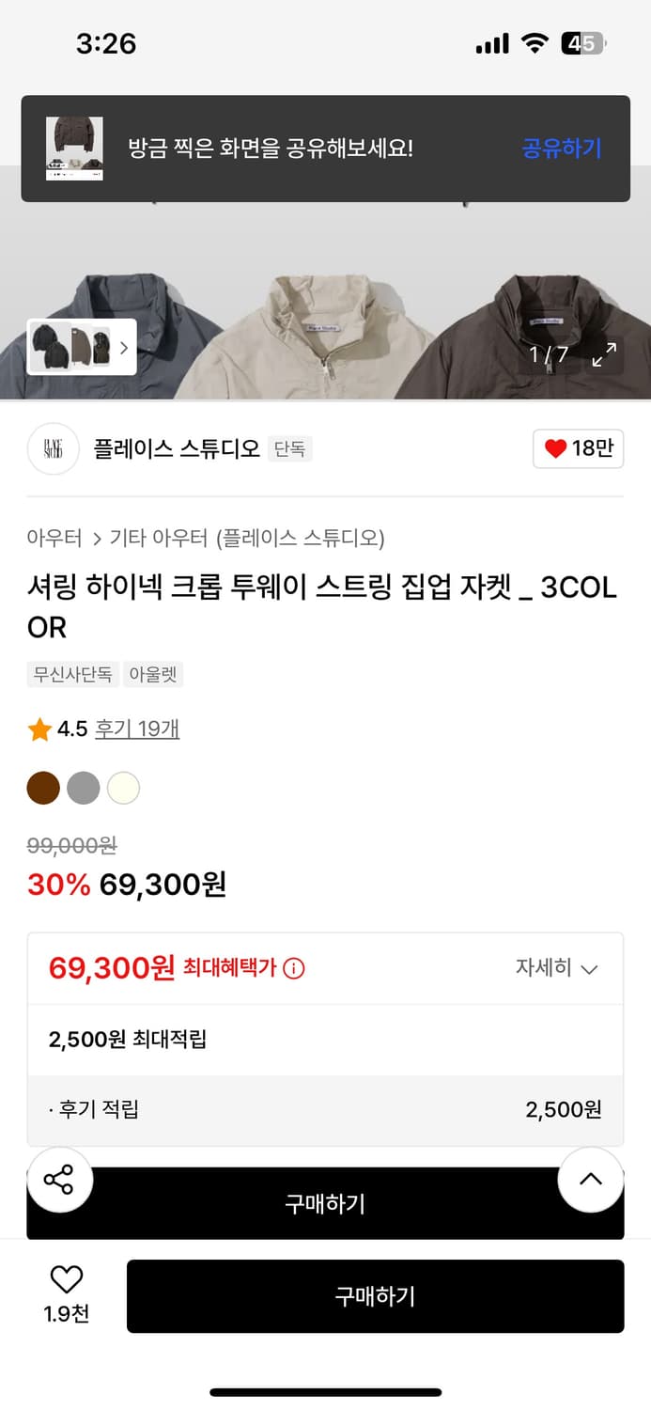Tap the 무신사단독 tag
The width and height of the screenshot is (651, 1410).
72,674
